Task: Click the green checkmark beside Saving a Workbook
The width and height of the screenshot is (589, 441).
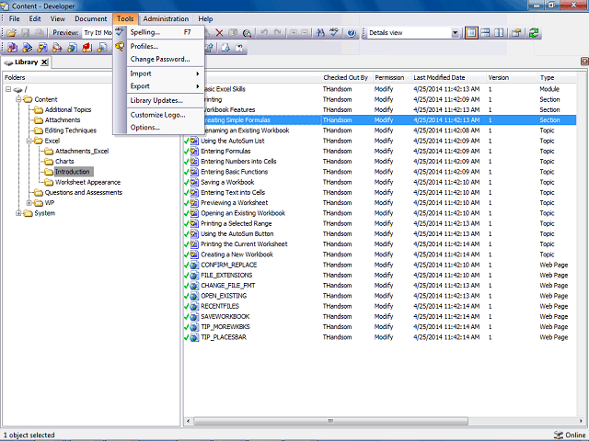Action: pyautogui.click(x=186, y=182)
